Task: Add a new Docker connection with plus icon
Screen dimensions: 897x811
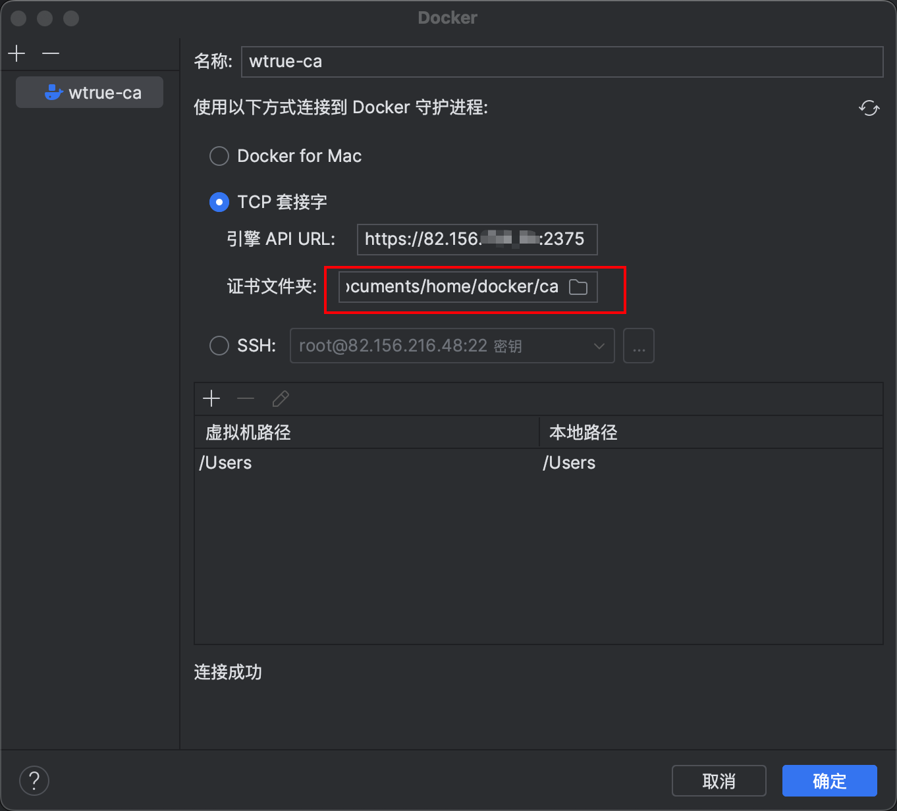Action: coord(16,53)
